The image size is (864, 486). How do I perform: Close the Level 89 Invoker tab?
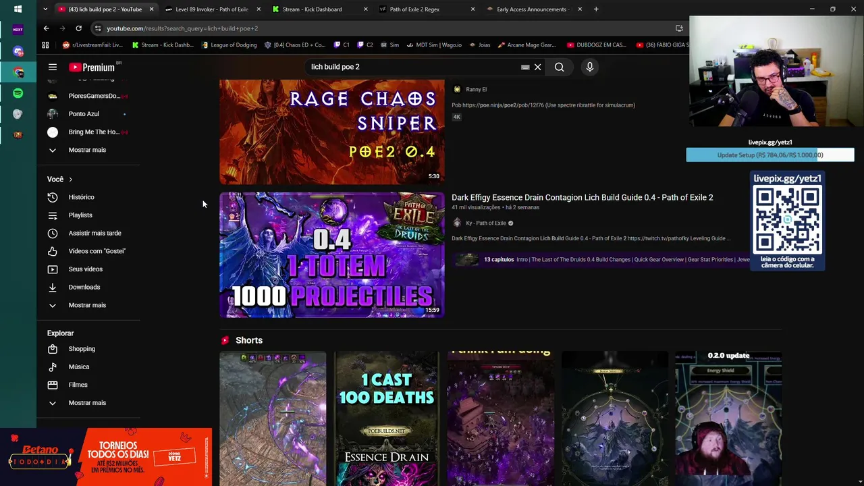point(259,9)
